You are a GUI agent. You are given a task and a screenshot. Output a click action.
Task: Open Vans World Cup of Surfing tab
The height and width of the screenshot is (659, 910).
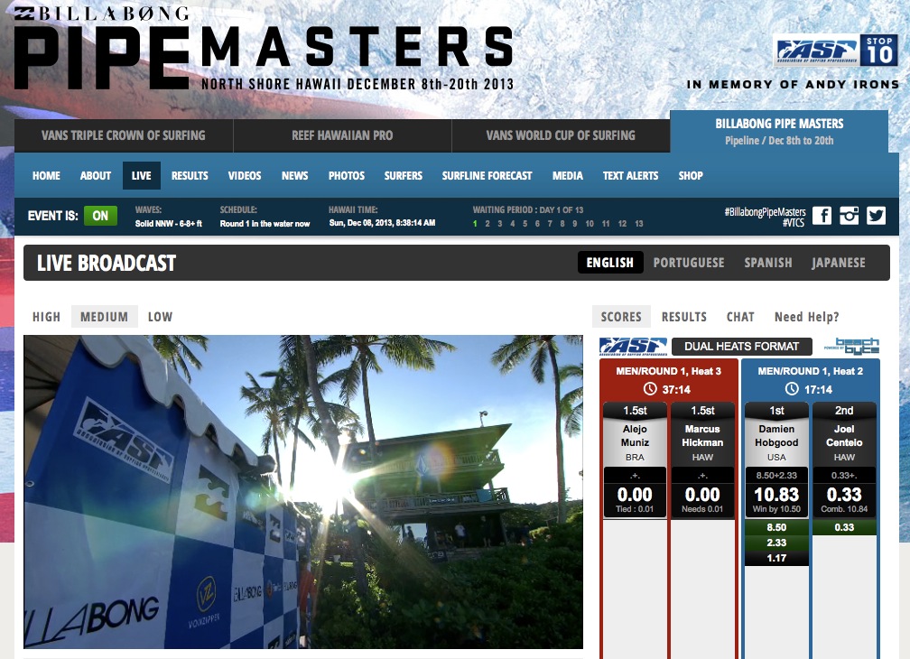coord(561,135)
